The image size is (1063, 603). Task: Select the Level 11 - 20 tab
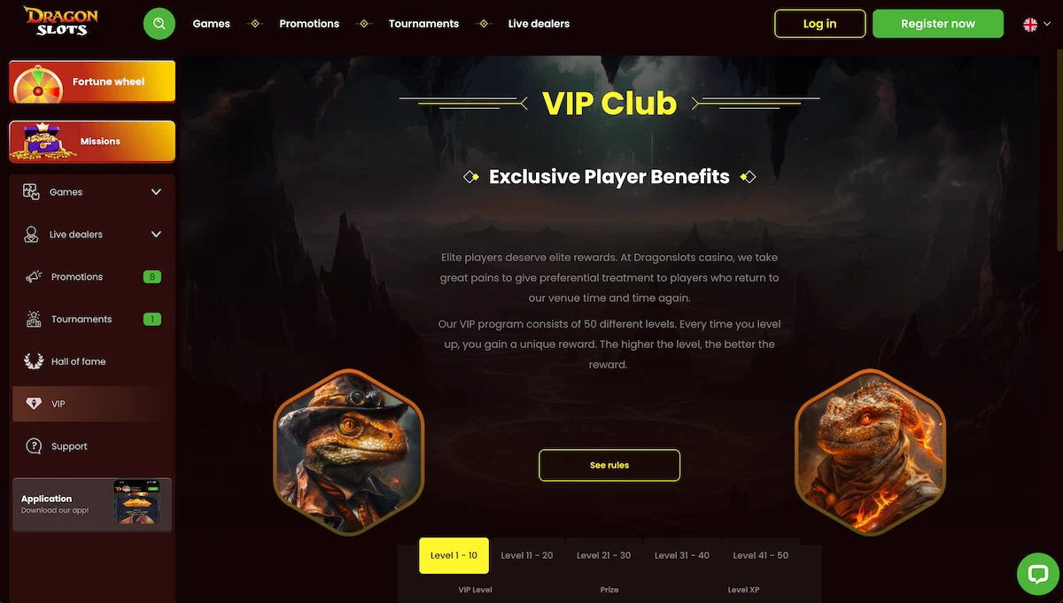tap(527, 555)
